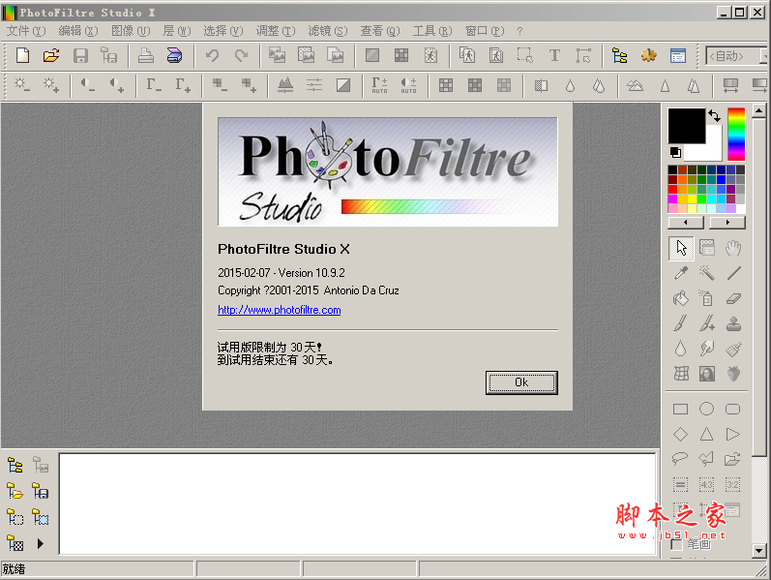Toggle the checkbox beside 笔画
Viewport: 771px width, 580px height.
click(x=676, y=544)
